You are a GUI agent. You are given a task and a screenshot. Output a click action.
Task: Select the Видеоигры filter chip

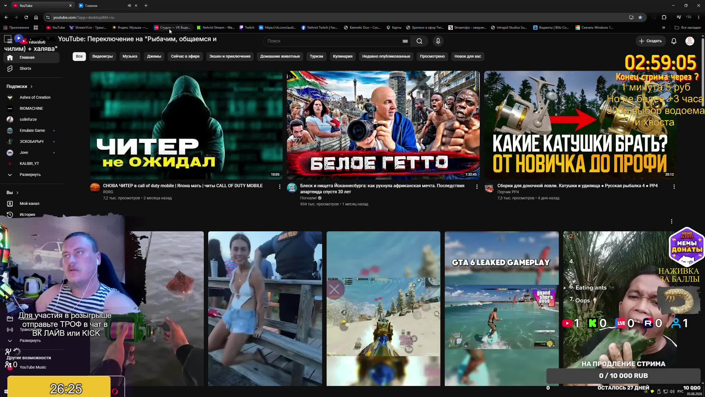[x=102, y=56]
